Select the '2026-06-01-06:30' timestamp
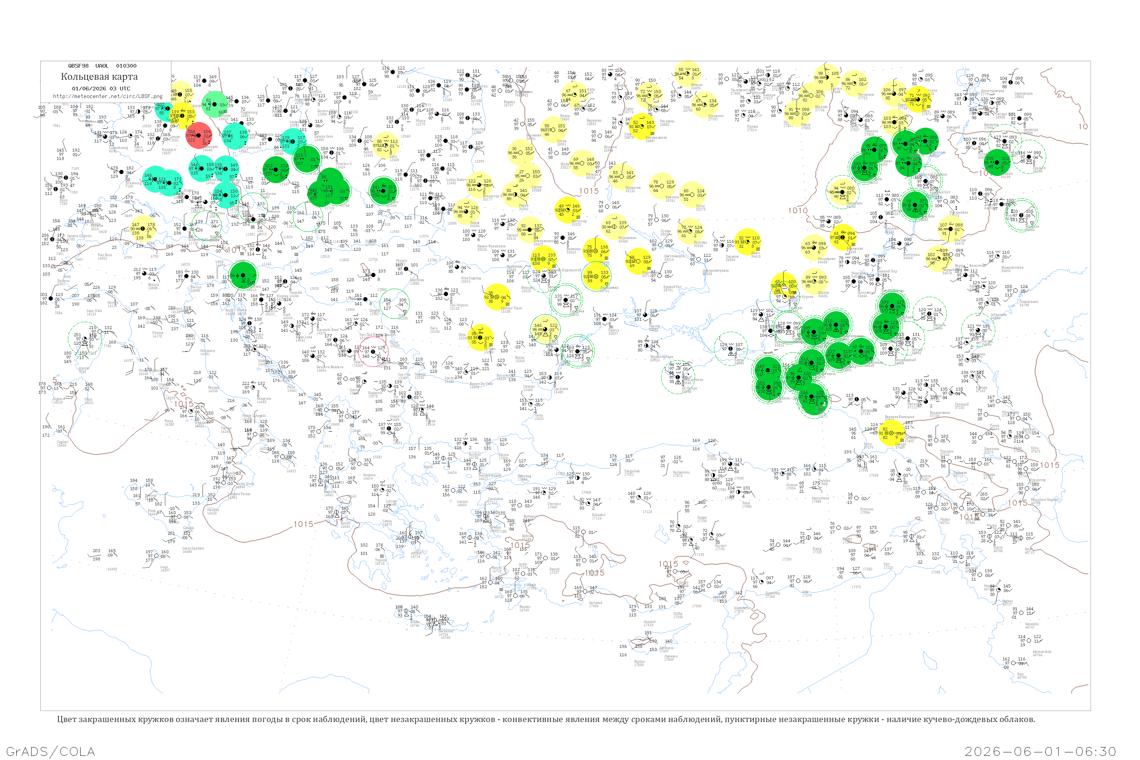This screenshot has height=760, width=1140. click(x=1040, y=751)
